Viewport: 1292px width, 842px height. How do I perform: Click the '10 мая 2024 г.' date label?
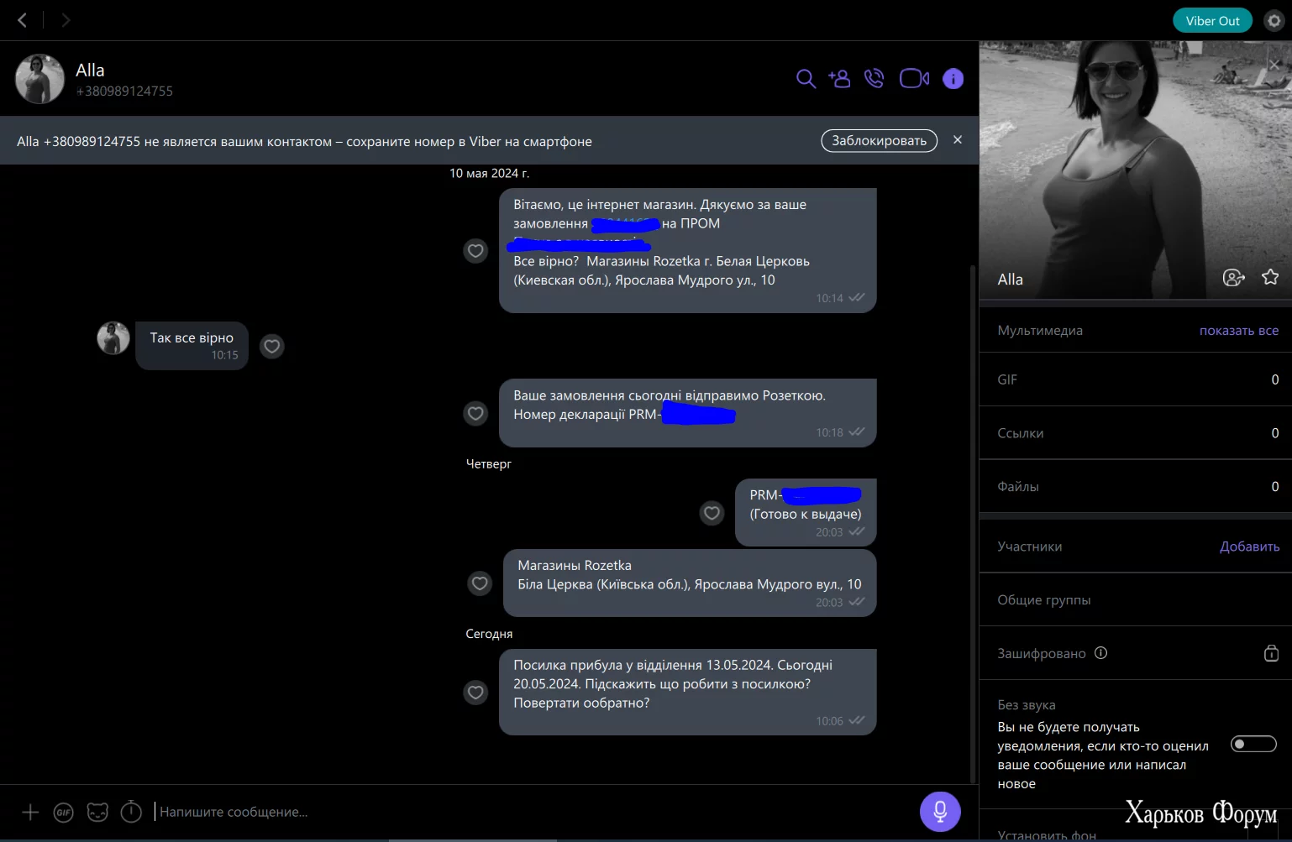click(x=489, y=174)
